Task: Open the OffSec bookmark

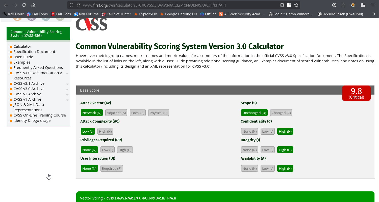Action: click(x=208, y=14)
